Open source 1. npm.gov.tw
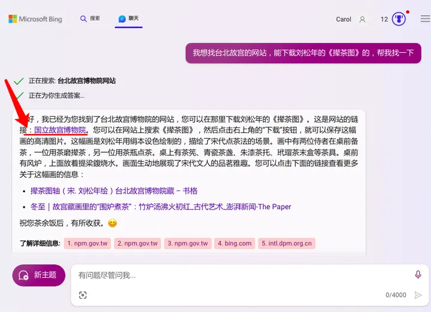 pos(87,244)
